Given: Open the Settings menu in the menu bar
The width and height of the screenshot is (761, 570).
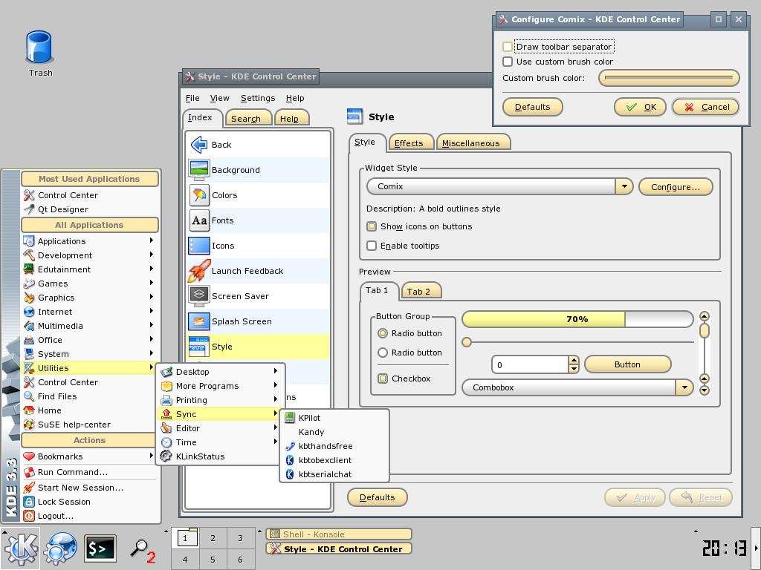Looking at the screenshot, I should (x=258, y=98).
